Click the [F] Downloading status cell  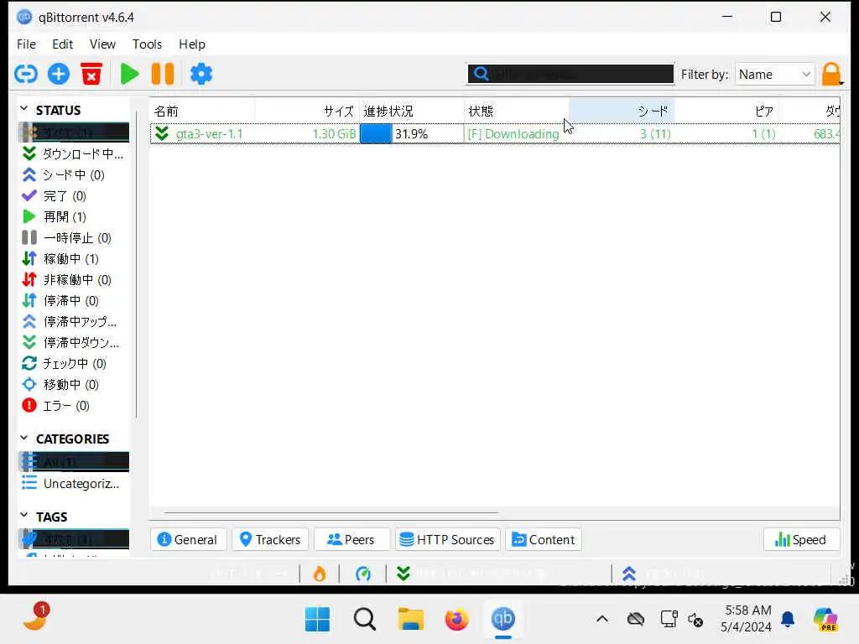(x=513, y=133)
